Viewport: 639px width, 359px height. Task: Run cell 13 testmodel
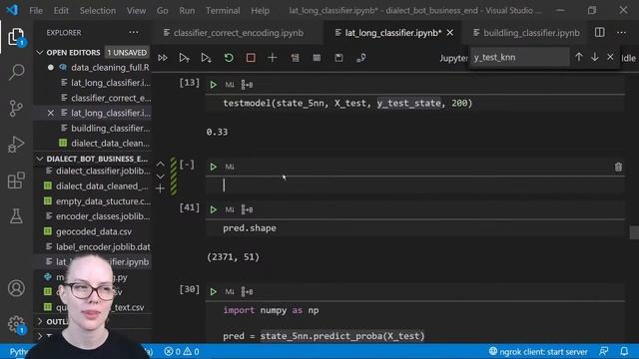point(213,85)
